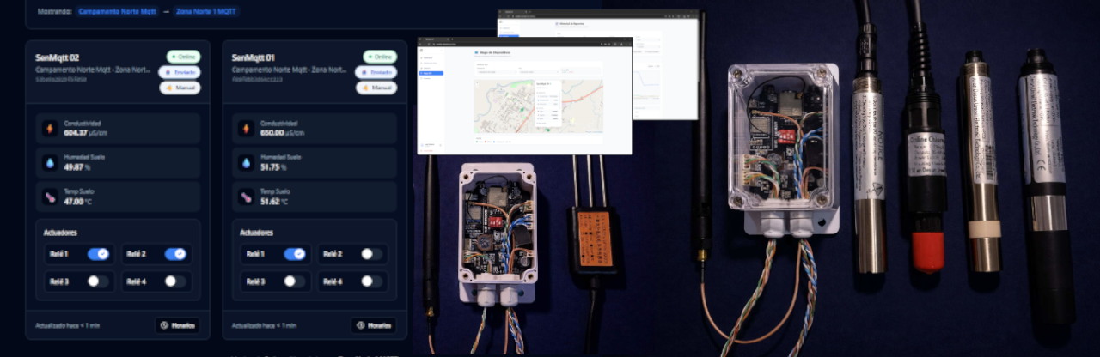Select Campamento Norte Mqtt breadcrumb chip
This screenshot has height=357, width=1100.
coord(119,12)
